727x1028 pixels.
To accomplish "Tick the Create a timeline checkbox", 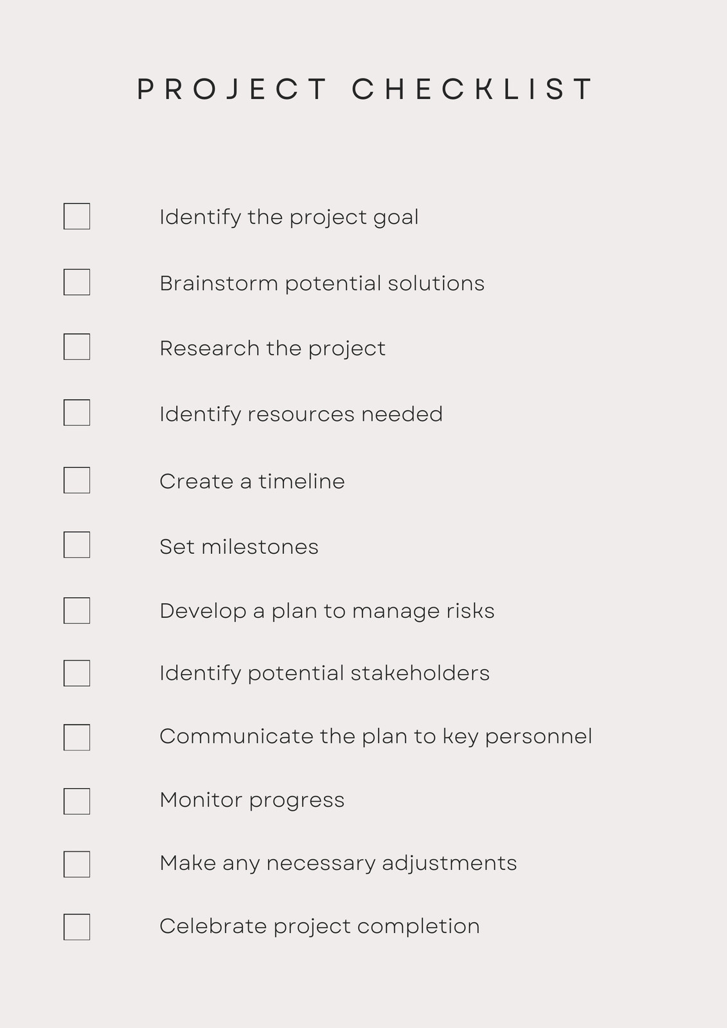I will 76,480.
